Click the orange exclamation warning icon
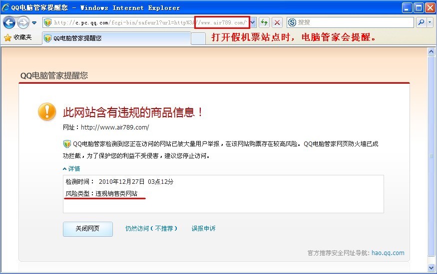This screenshot has width=437, height=274. [x=47, y=112]
